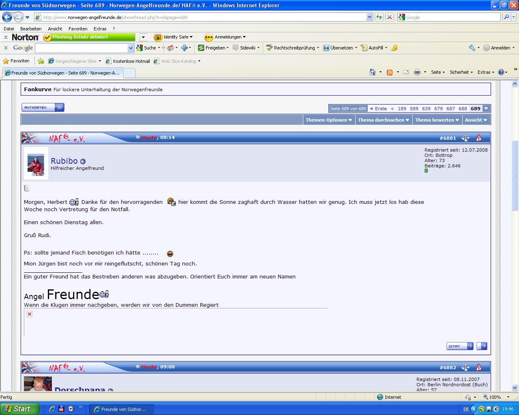
Task: Click the Stop loading X icon
Action: [x=389, y=17]
